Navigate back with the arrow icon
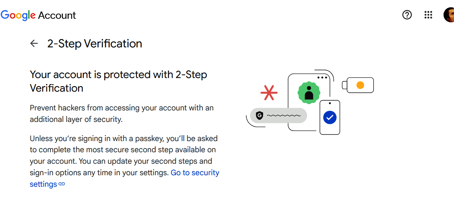This screenshot has height=201, width=454. 33,43
